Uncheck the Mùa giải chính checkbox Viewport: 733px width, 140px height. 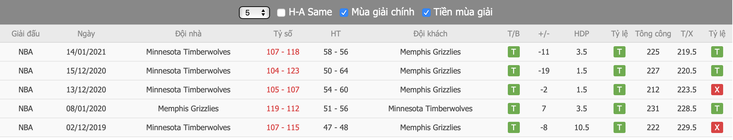pyautogui.click(x=344, y=13)
